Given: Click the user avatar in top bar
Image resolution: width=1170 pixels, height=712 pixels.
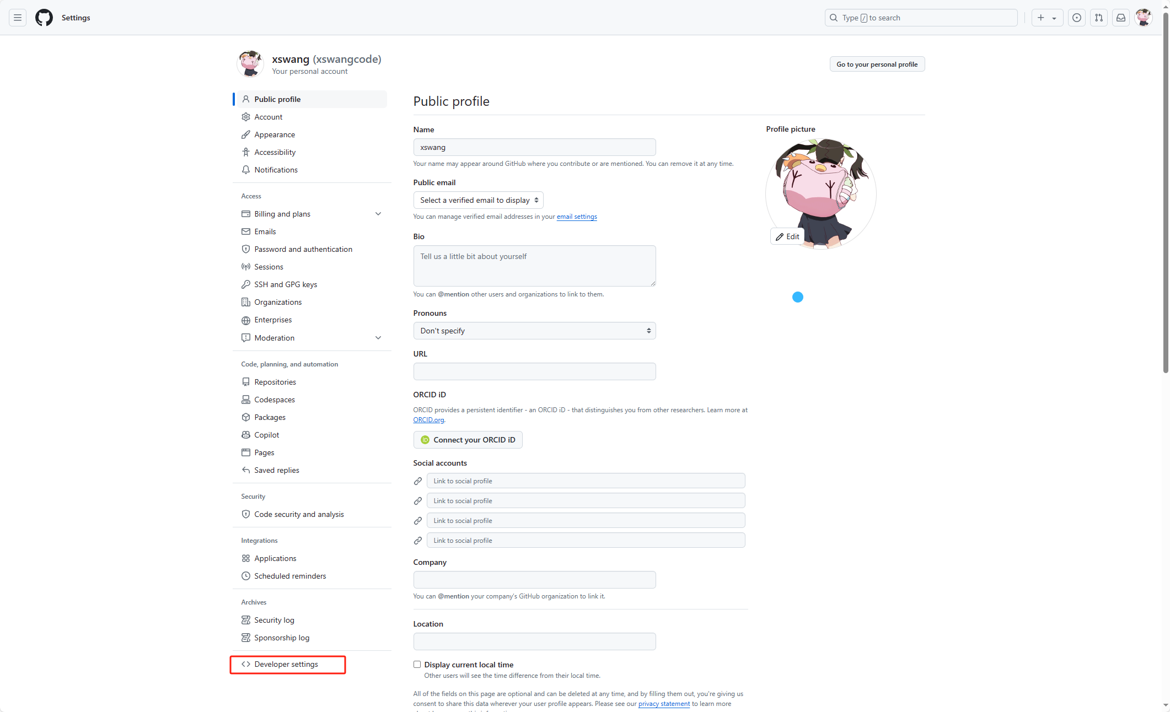Looking at the screenshot, I should pyautogui.click(x=1144, y=18).
